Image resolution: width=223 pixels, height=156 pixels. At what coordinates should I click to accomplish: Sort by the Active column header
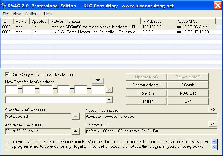coord(22,21)
